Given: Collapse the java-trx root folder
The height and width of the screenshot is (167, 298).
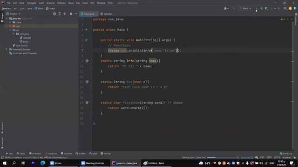Looking at the screenshot, I should [7, 19].
